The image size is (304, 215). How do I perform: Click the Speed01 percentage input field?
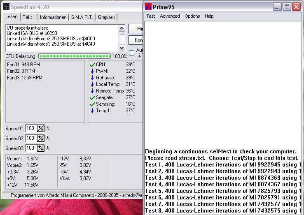pyautogui.click(x=31, y=128)
